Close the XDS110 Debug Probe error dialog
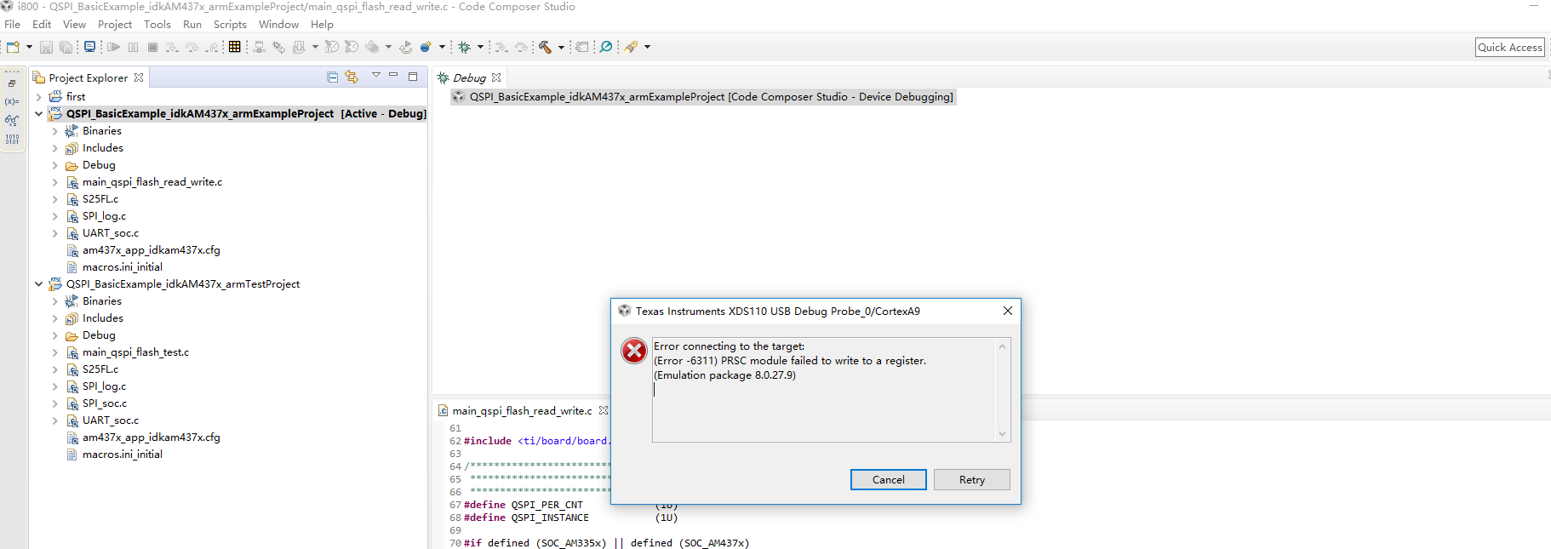The image size is (1551, 549). click(x=1008, y=311)
